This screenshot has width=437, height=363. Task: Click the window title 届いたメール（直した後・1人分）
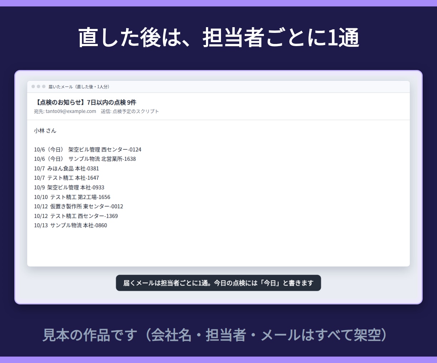(x=79, y=86)
